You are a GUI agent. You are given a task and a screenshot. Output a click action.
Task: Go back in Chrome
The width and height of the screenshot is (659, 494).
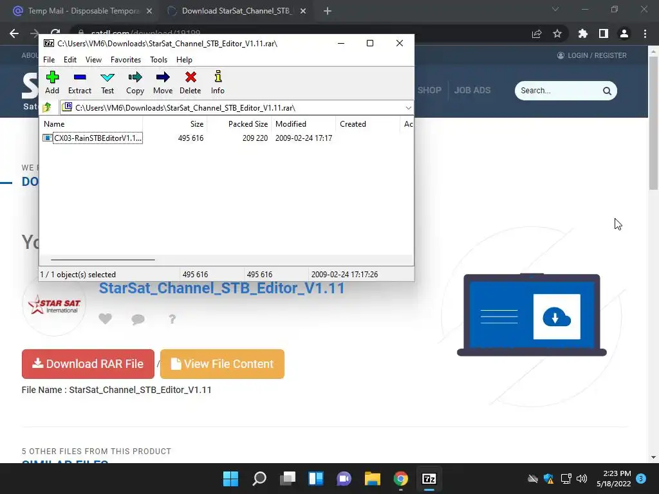pyautogui.click(x=14, y=33)
